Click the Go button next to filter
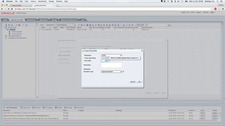This screenshot has width=225, height=126. [169, 25]
